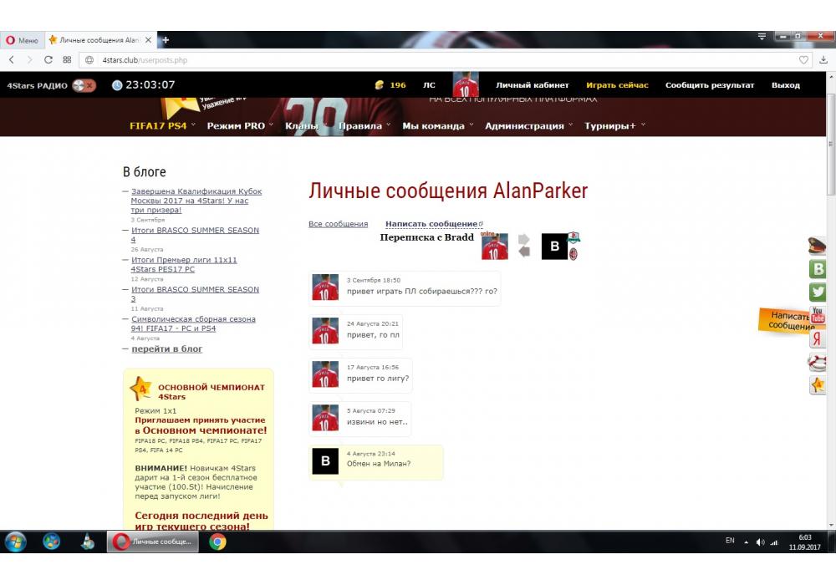Open the VK social sidebar icon
Viewport: 836px width, 585px height.
(x=818, y=269)
